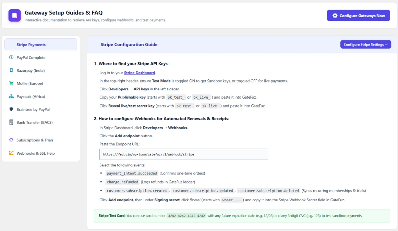This screenshot has width=398, height=231.
Task: Click the PayPal Complete dollar icon
Action: (11, 57)
